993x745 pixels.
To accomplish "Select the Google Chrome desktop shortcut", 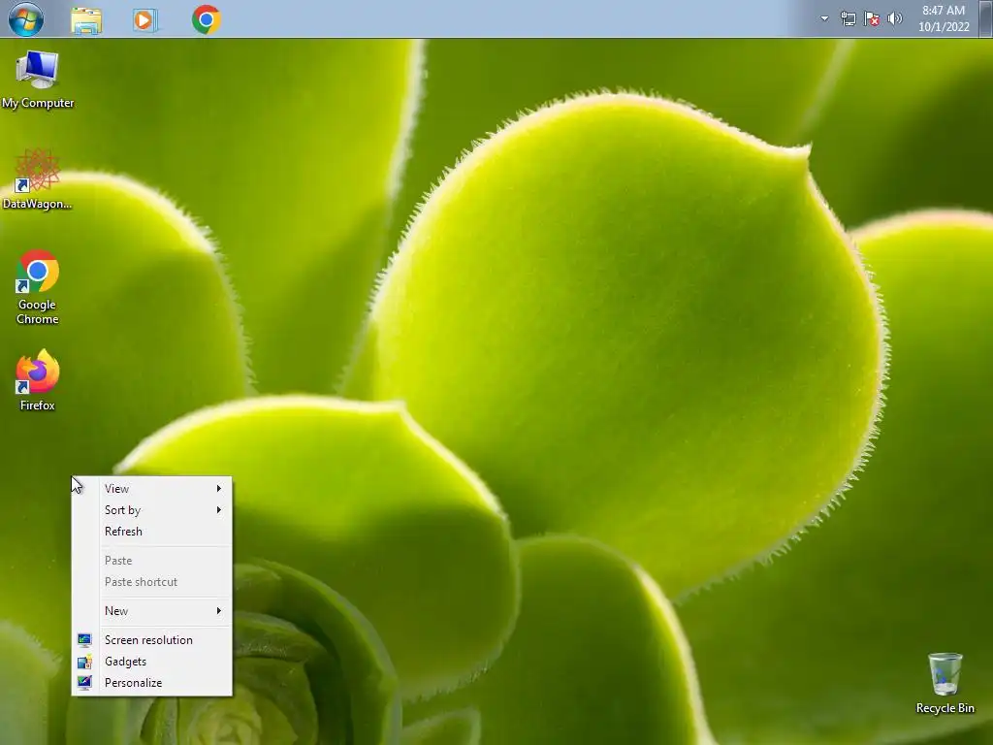I will (x=38, y=287).
